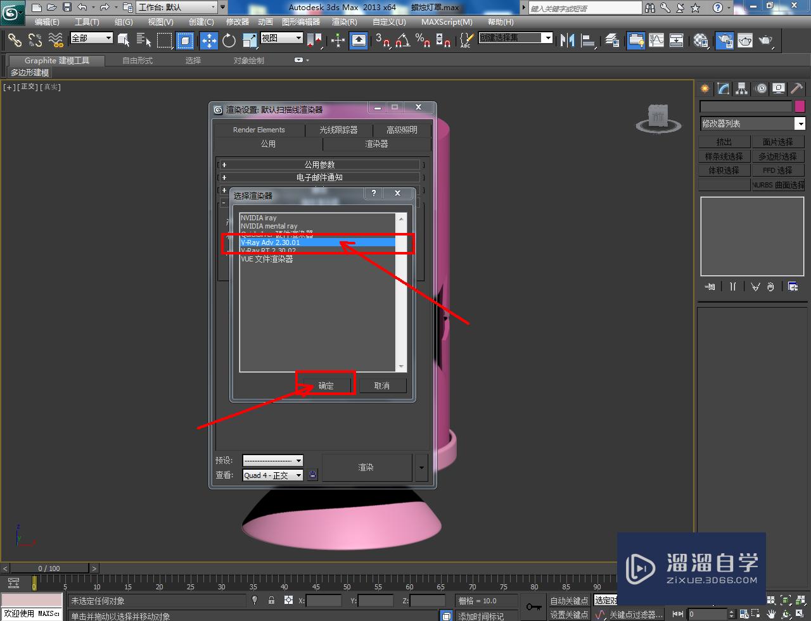Open the render mode arrow beside 渲染 button
The width and height of the screenshot is (811, 621).
[x=422, y=468]
